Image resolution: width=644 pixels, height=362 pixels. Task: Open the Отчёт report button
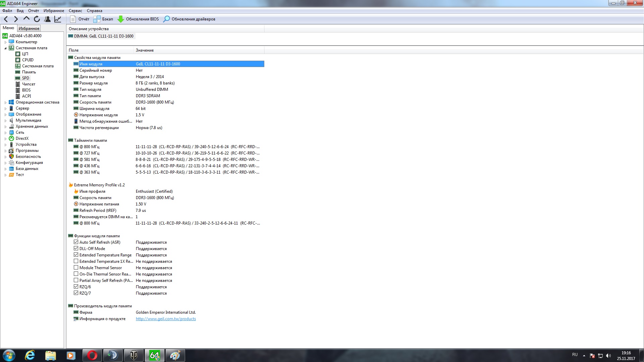[80, 19]
